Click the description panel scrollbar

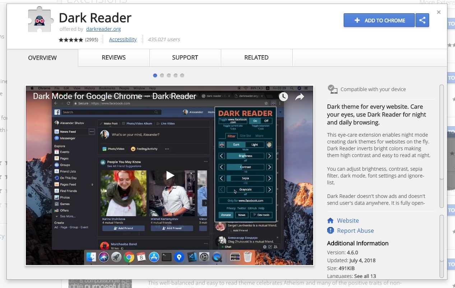click(442, 146)
